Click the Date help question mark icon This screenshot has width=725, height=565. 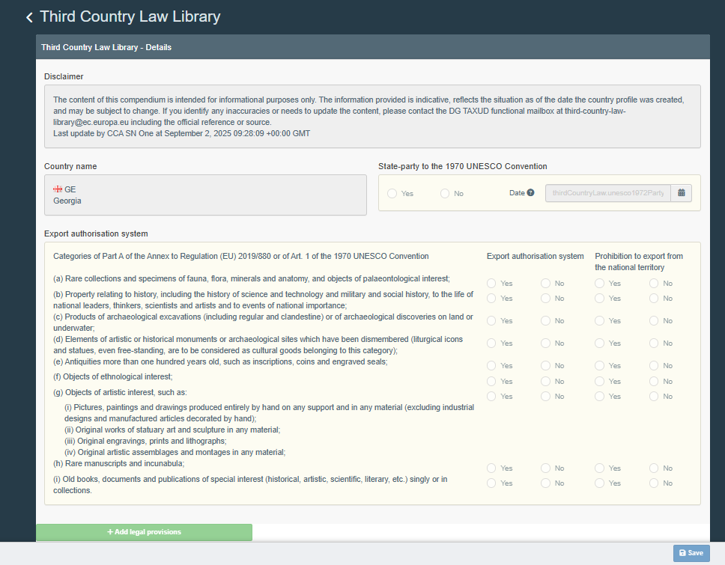530,193
